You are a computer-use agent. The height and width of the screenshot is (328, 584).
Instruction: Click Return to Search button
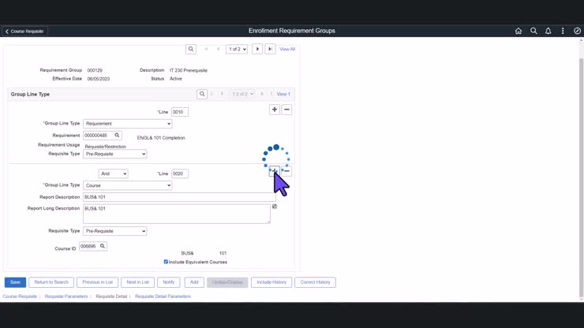51,282
